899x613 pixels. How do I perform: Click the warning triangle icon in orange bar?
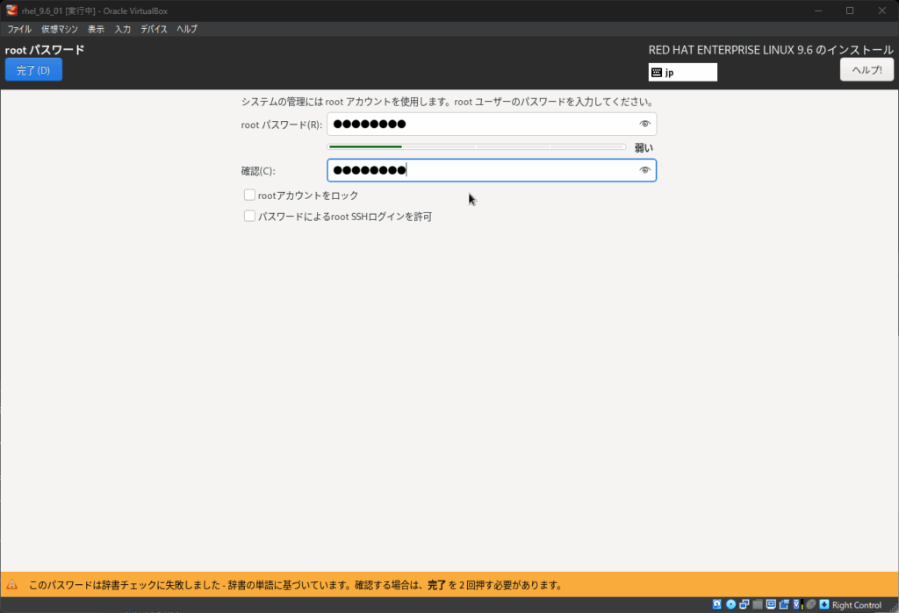click(x=12, y=585)
